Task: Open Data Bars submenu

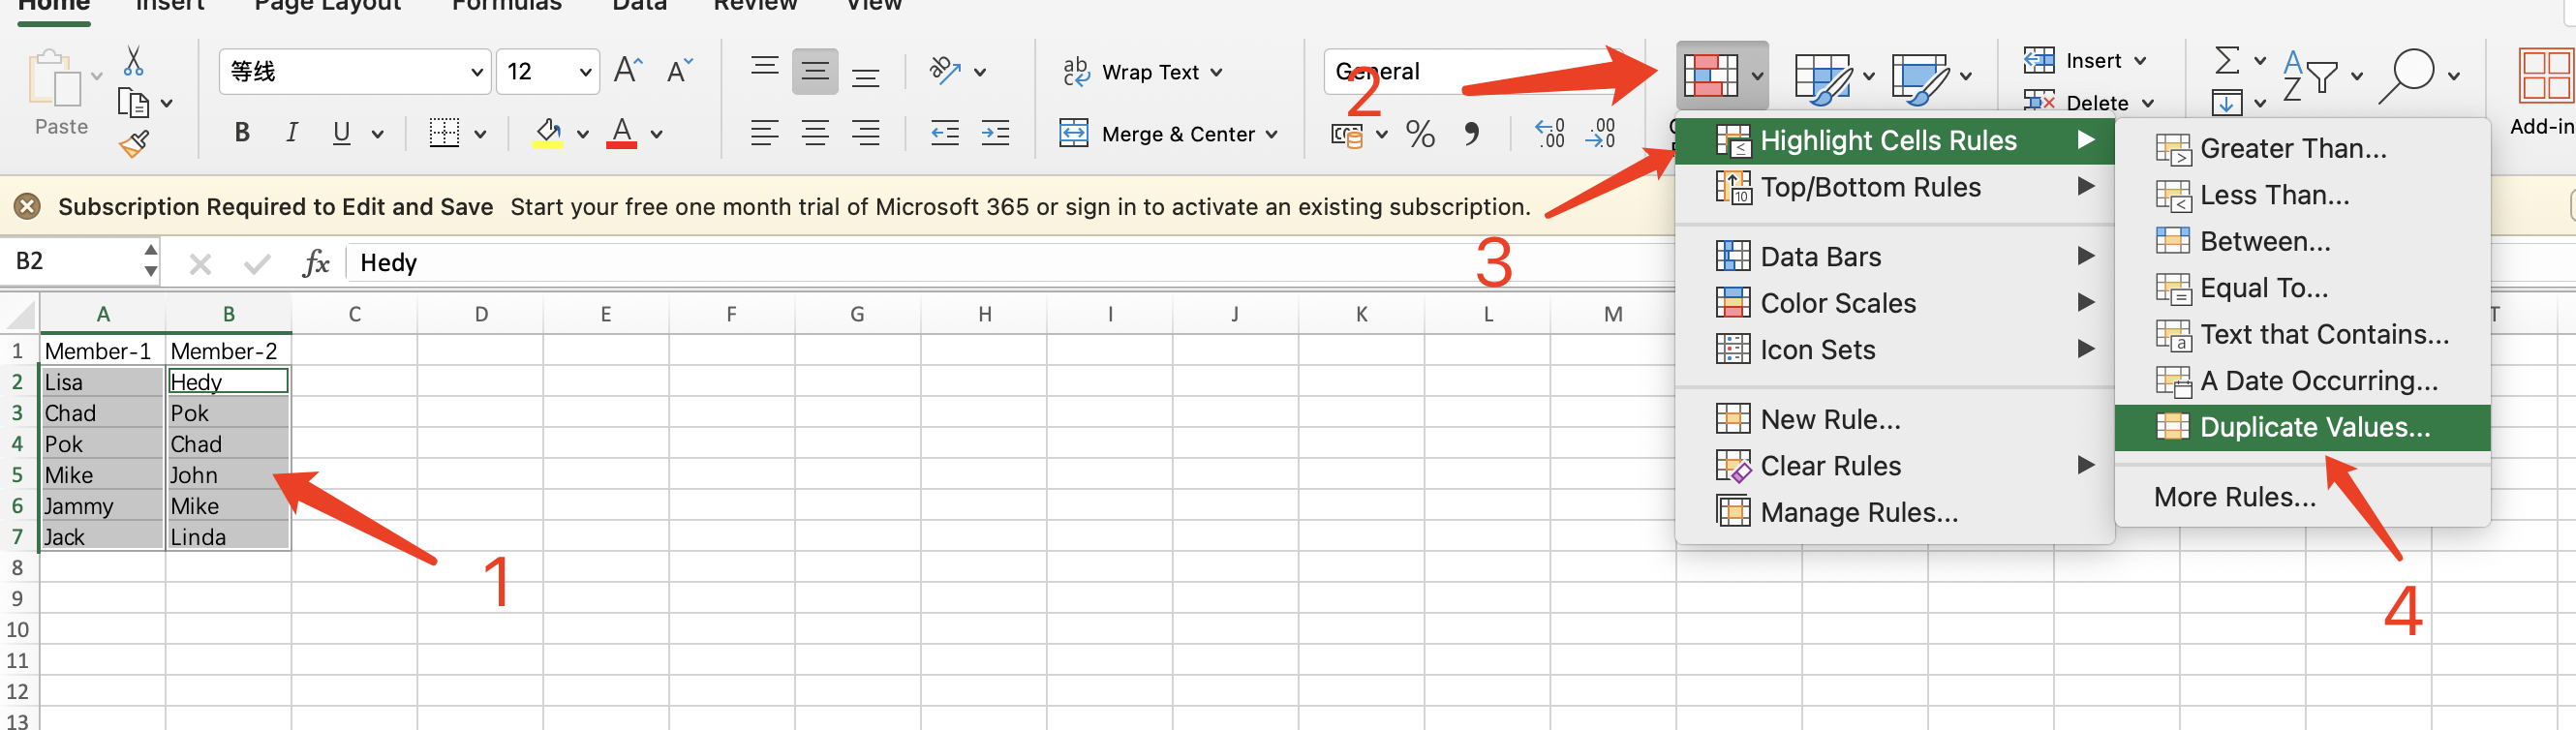Action: (1894, 257)
